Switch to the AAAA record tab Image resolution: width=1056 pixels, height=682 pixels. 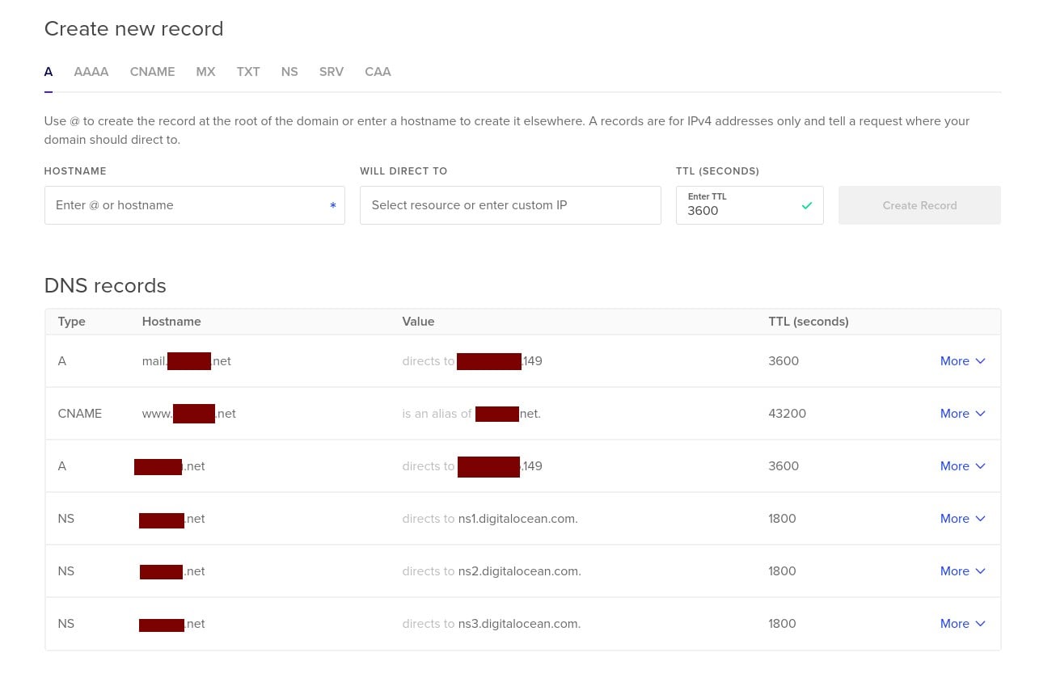(91, 72)
